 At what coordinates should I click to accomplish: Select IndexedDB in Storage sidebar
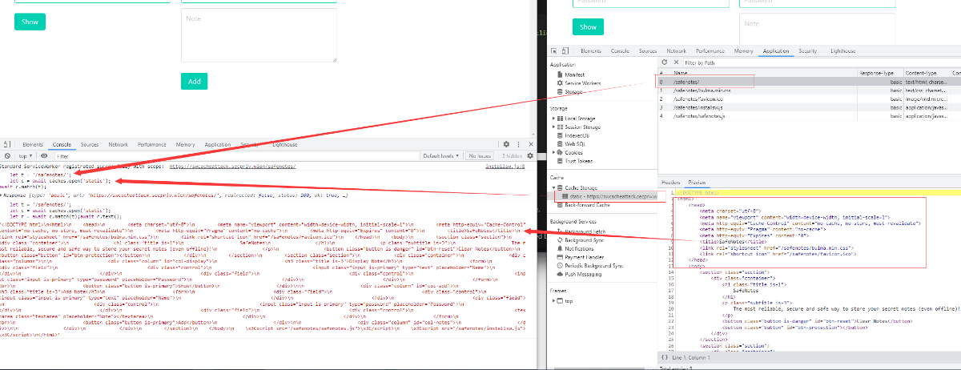pos(572,135)
